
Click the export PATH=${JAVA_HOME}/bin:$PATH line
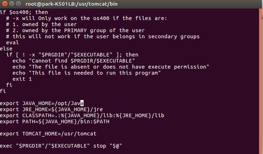pos(55,121)
